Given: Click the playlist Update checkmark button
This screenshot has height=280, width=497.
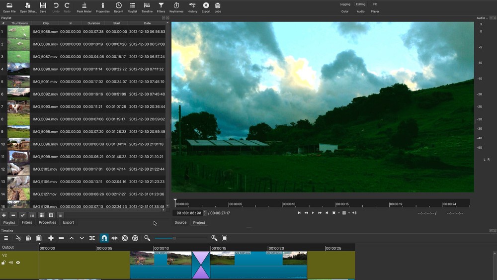Looking at the screenshot, I should 22,215.
